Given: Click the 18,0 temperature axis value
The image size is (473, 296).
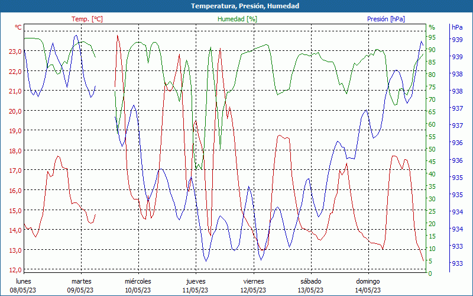Looking at the screenshot, I should [x=15, y=151].
